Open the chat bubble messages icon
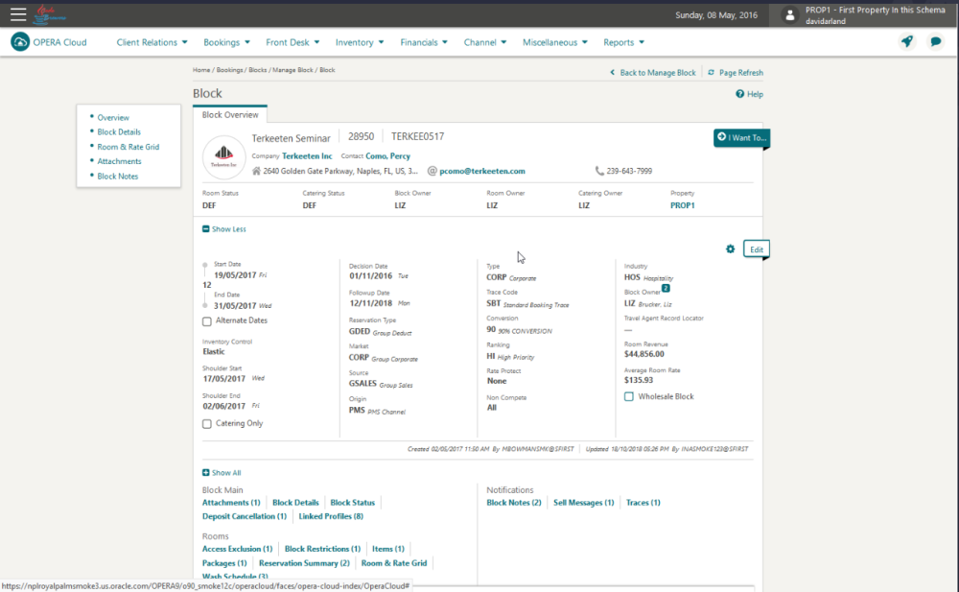This screenshot has width=959, height=592. (935, 41)
